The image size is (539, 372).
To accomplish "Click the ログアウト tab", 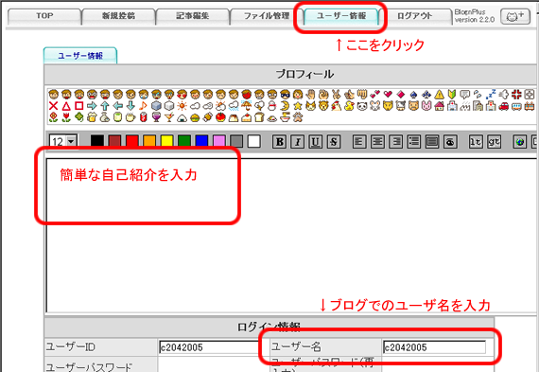I will click(415, 16).
